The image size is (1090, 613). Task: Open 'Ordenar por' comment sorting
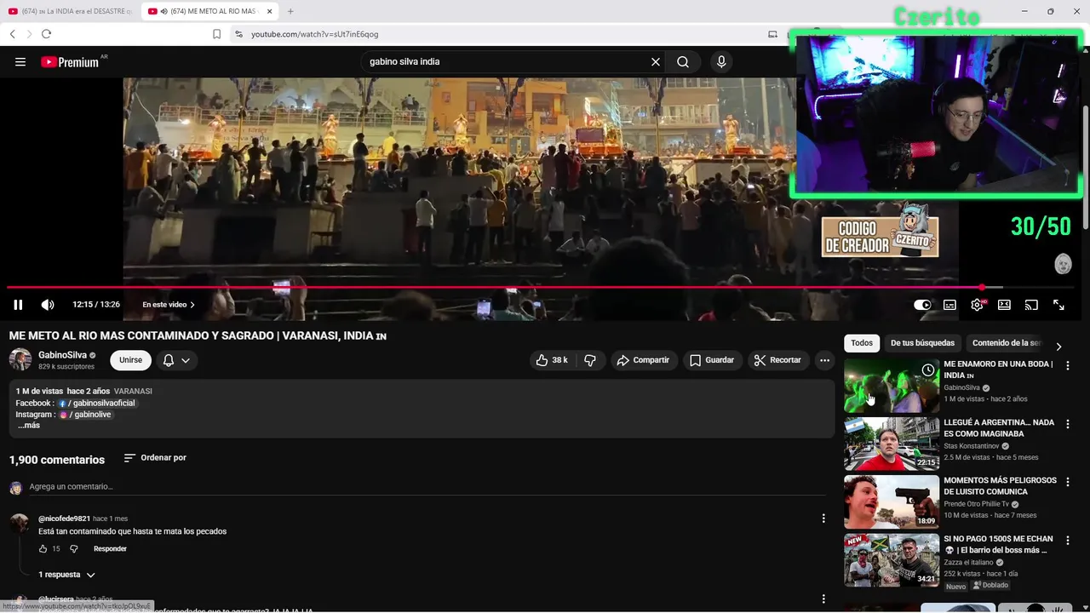pos(155,458)
